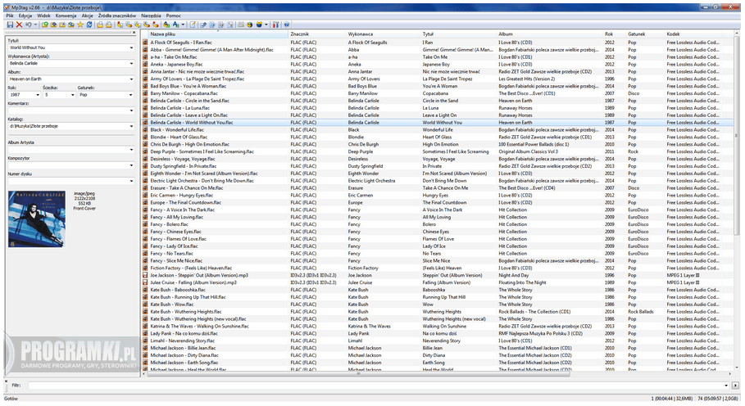This screenshot has width=745, height=406.
Task: Open the Plik menu
Action: (x=10, y=16)
